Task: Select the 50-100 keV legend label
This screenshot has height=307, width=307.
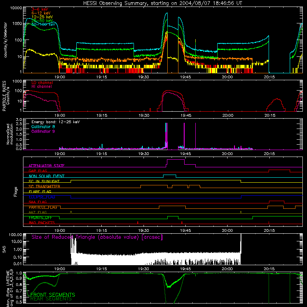Action: [43, 25]
